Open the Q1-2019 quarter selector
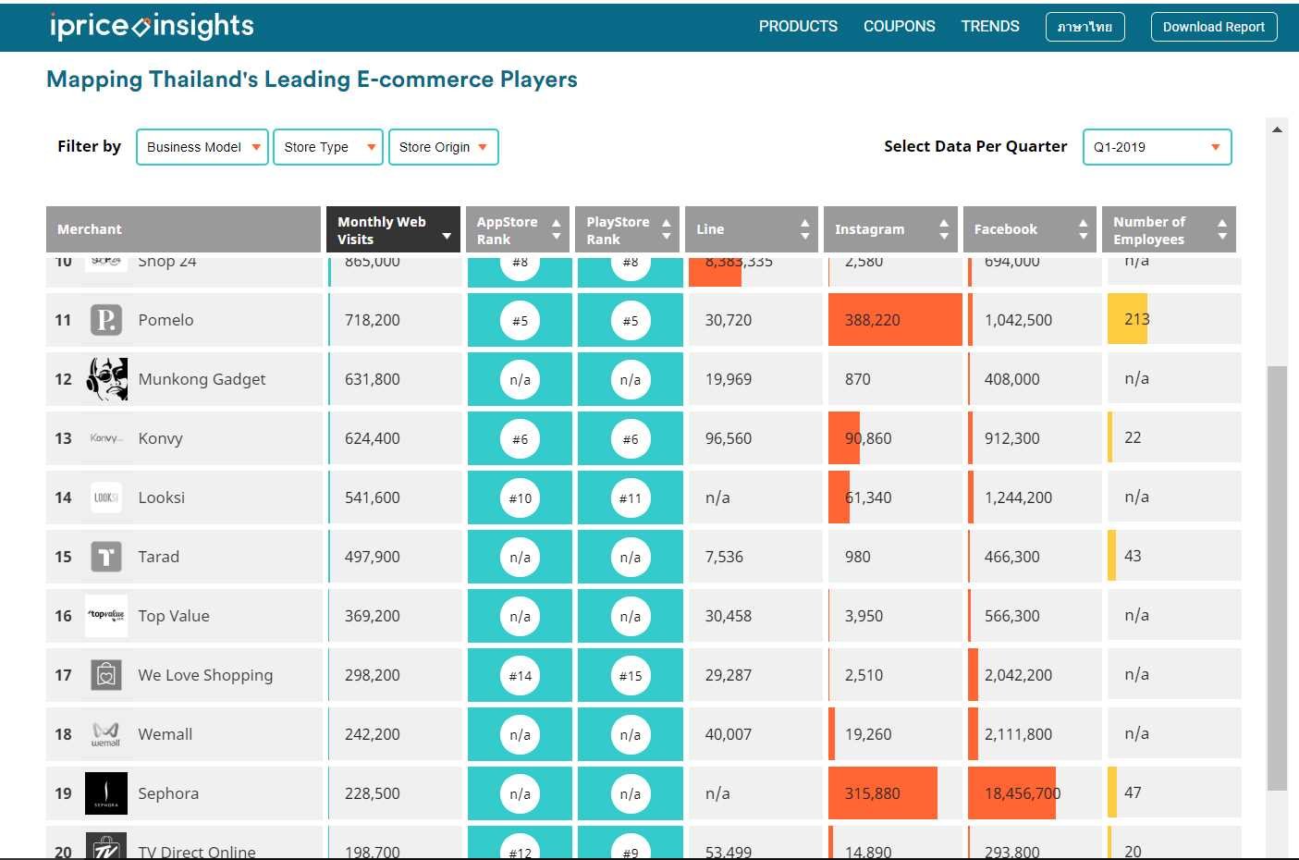Image resolution: width=1299 pixels, height=860 pixels. point(1158,147)
